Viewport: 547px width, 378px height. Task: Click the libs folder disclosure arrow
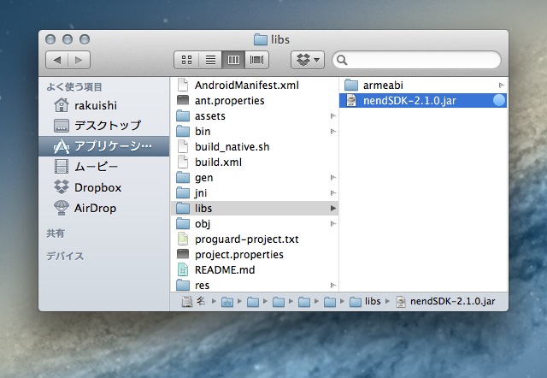[333, 209]
